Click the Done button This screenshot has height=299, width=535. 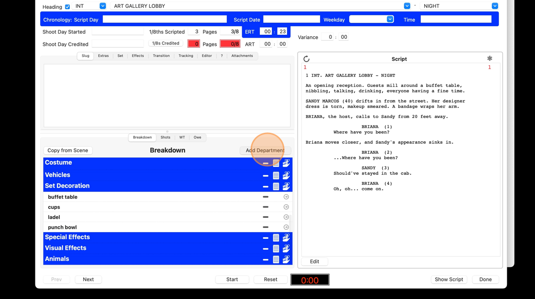[x=485, y=279]
